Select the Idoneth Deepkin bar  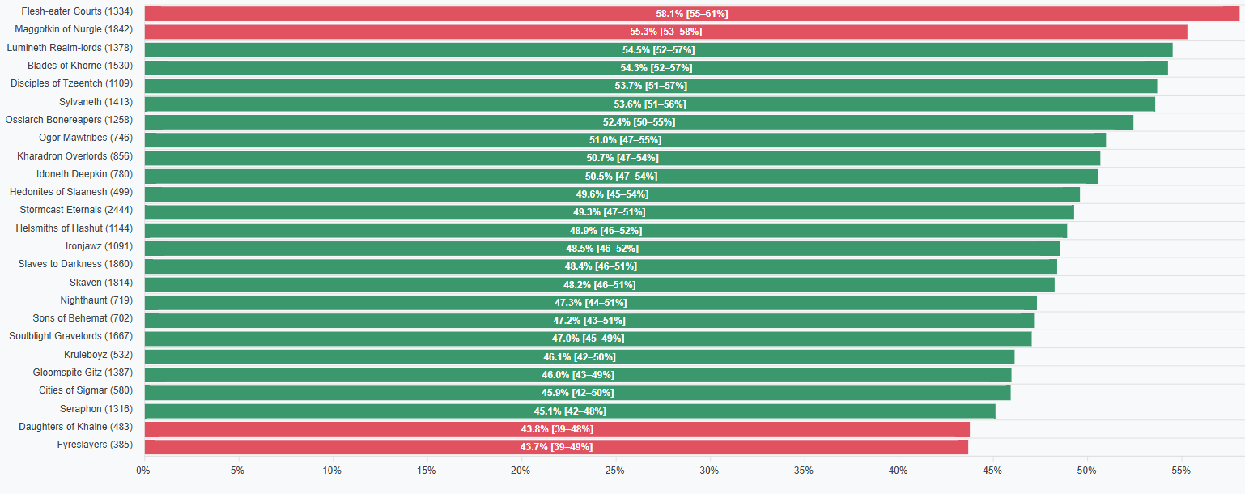(x=621, y=176)
